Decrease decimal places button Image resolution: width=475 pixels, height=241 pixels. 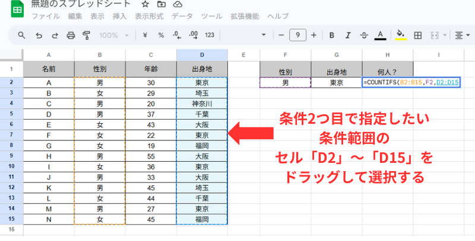coord(177,36)
